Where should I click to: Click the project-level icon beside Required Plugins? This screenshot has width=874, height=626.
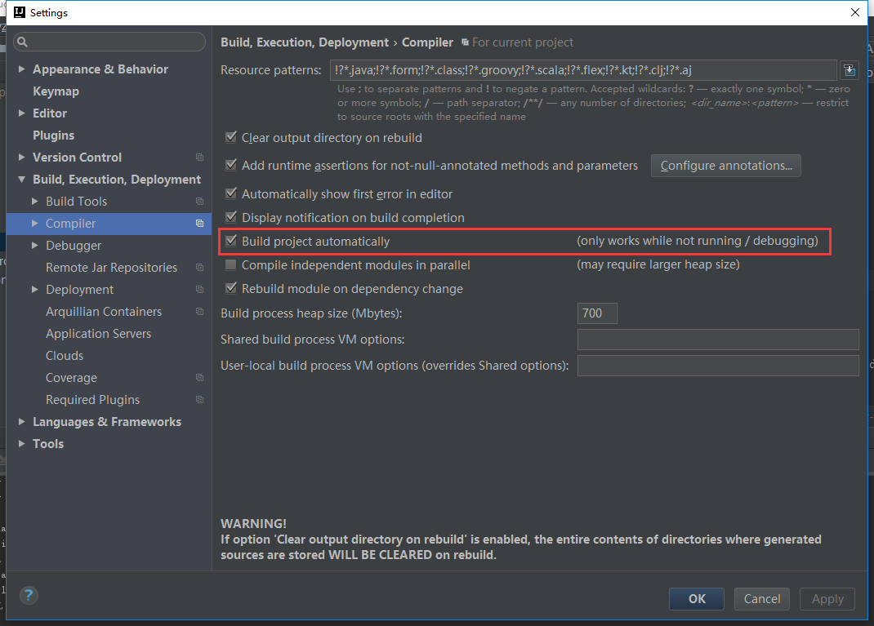coord(199,400)
